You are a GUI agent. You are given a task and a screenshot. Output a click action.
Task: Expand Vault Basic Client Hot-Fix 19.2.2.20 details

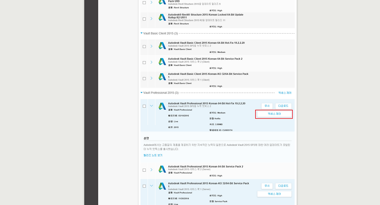click(152, 46)
